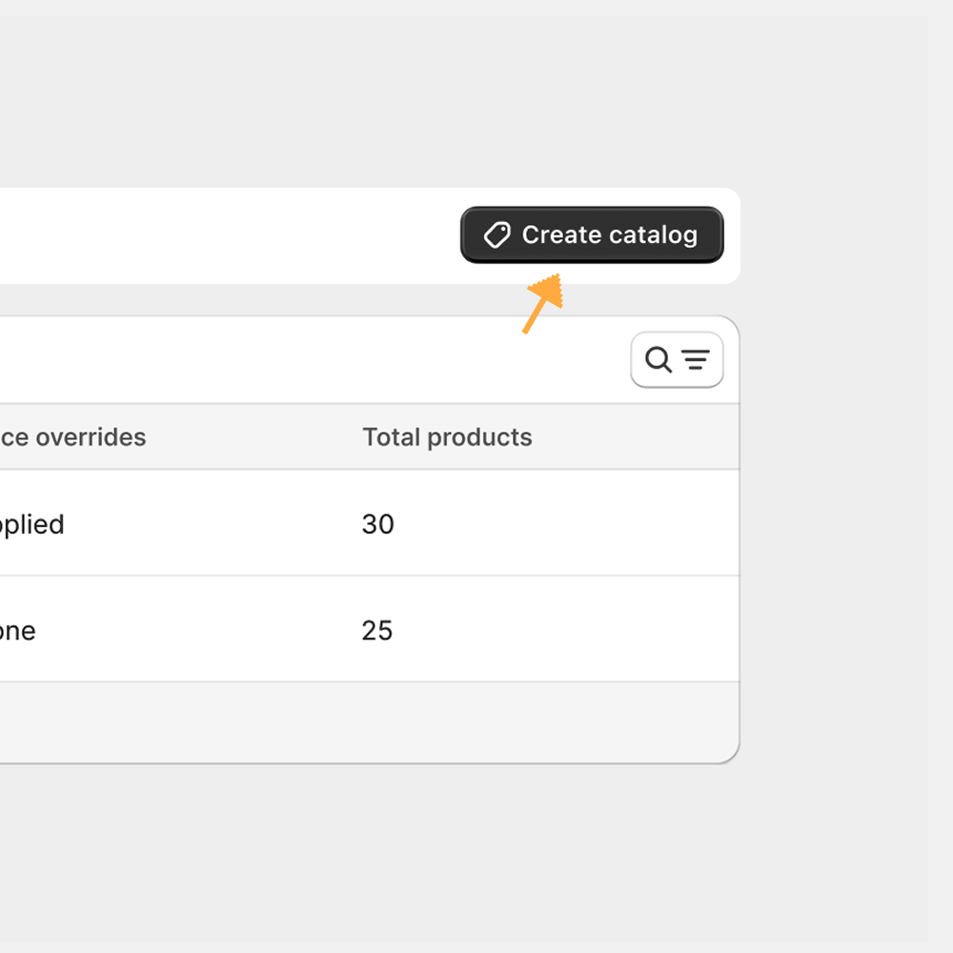The image size is (953, 953).
Task: Click the 'plied' overrides cell
Action: (x=32, y=524)
